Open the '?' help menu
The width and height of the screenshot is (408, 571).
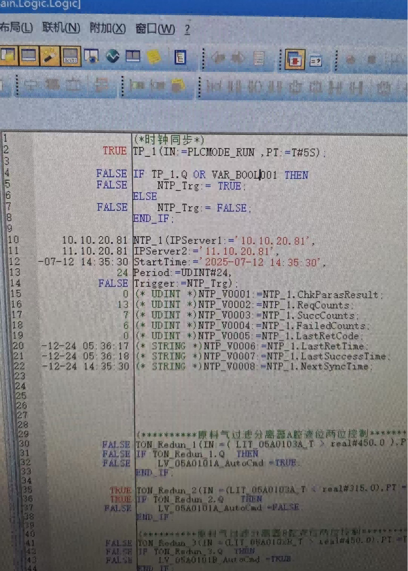click(187, 29)
